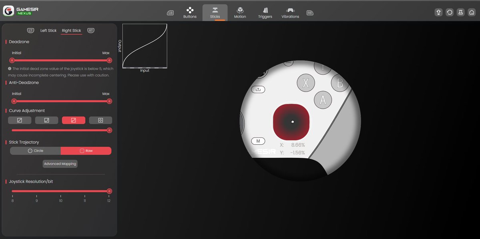Screen dimensions: 480x239
Task: Select the linear curve preset
Action: tap(20, 120)
